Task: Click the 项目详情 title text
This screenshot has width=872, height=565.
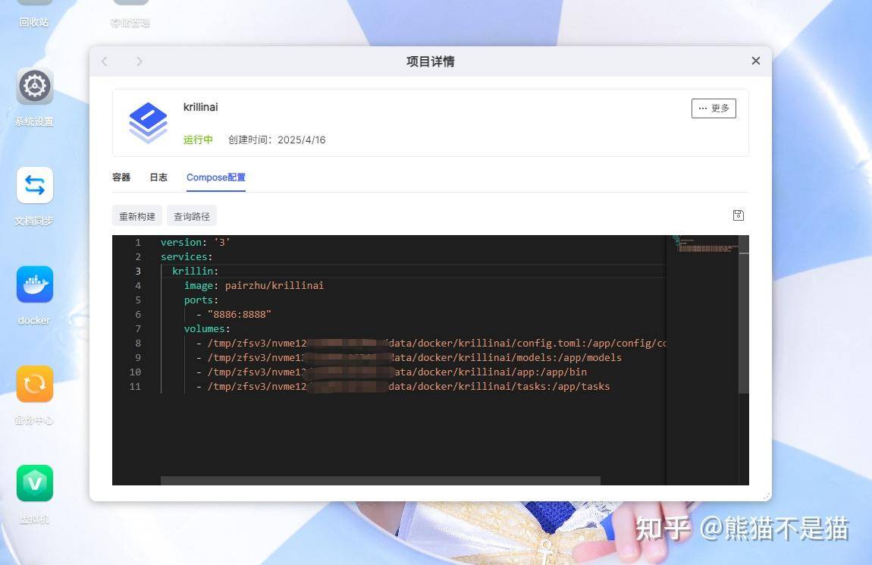Action: pyautogui.click(x=431, y=61)
